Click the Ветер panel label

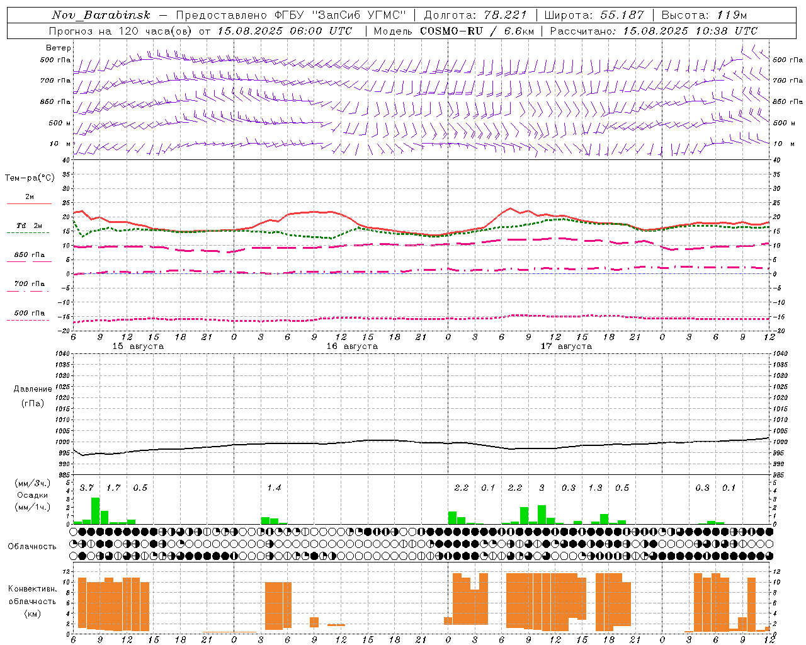tap(58, 48)
